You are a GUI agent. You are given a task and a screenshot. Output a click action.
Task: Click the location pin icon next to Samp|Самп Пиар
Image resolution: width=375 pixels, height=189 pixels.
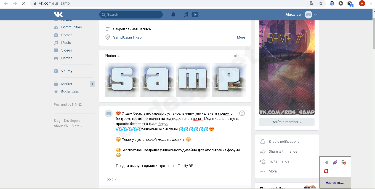108,37
